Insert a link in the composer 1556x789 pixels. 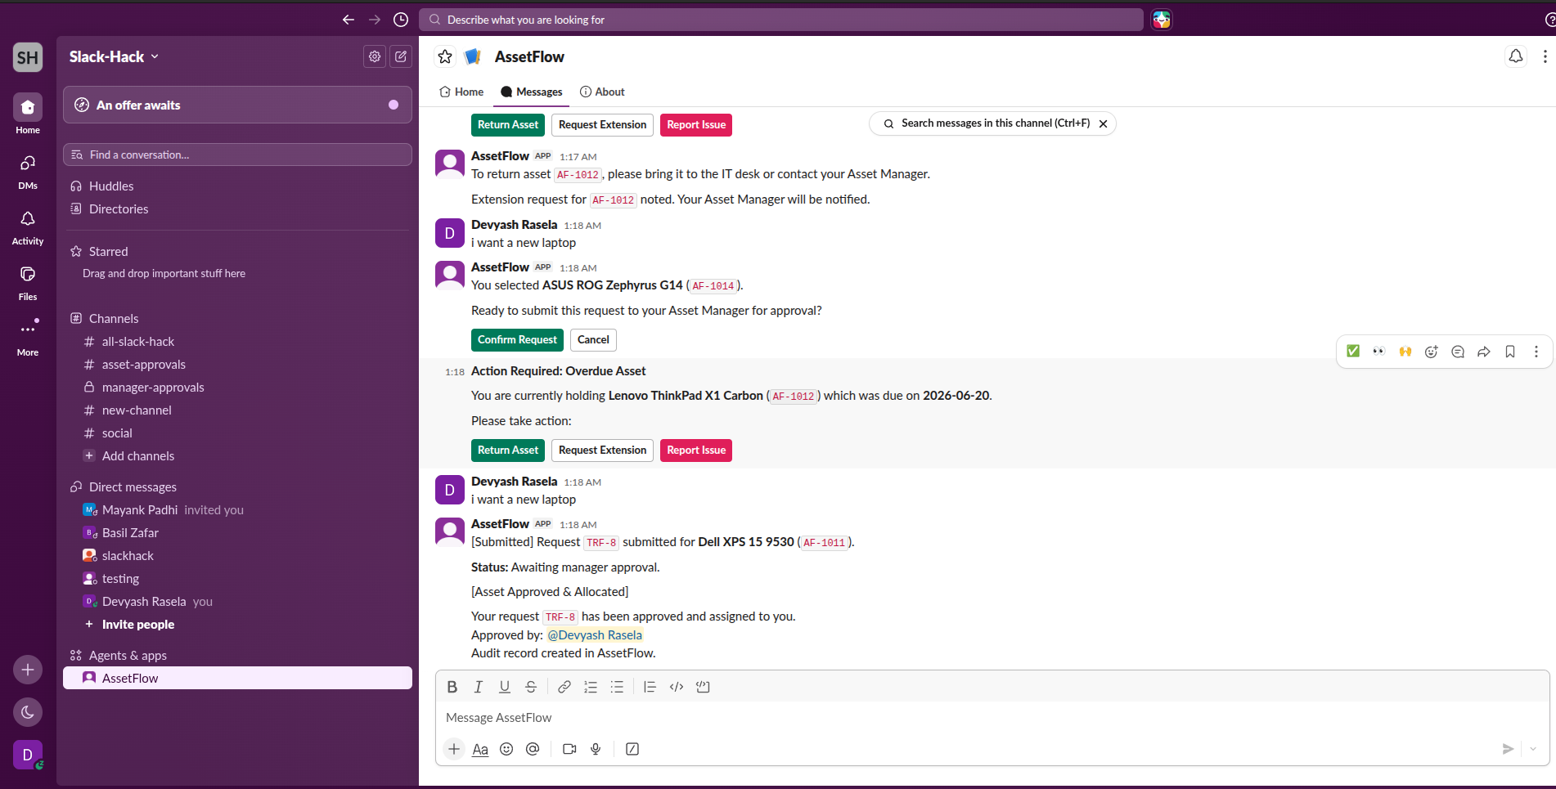click(x=564, y=687)
